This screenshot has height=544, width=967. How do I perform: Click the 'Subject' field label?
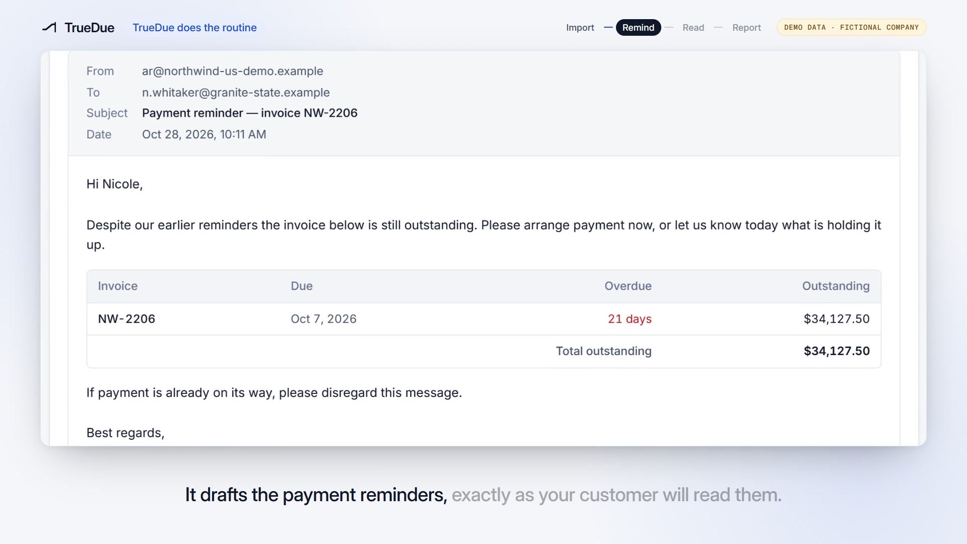tap(107, 113)
